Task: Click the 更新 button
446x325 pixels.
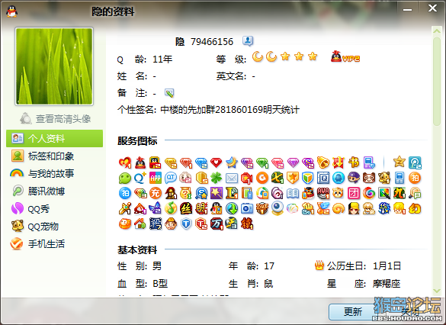Action: click(x=353, y=311)
